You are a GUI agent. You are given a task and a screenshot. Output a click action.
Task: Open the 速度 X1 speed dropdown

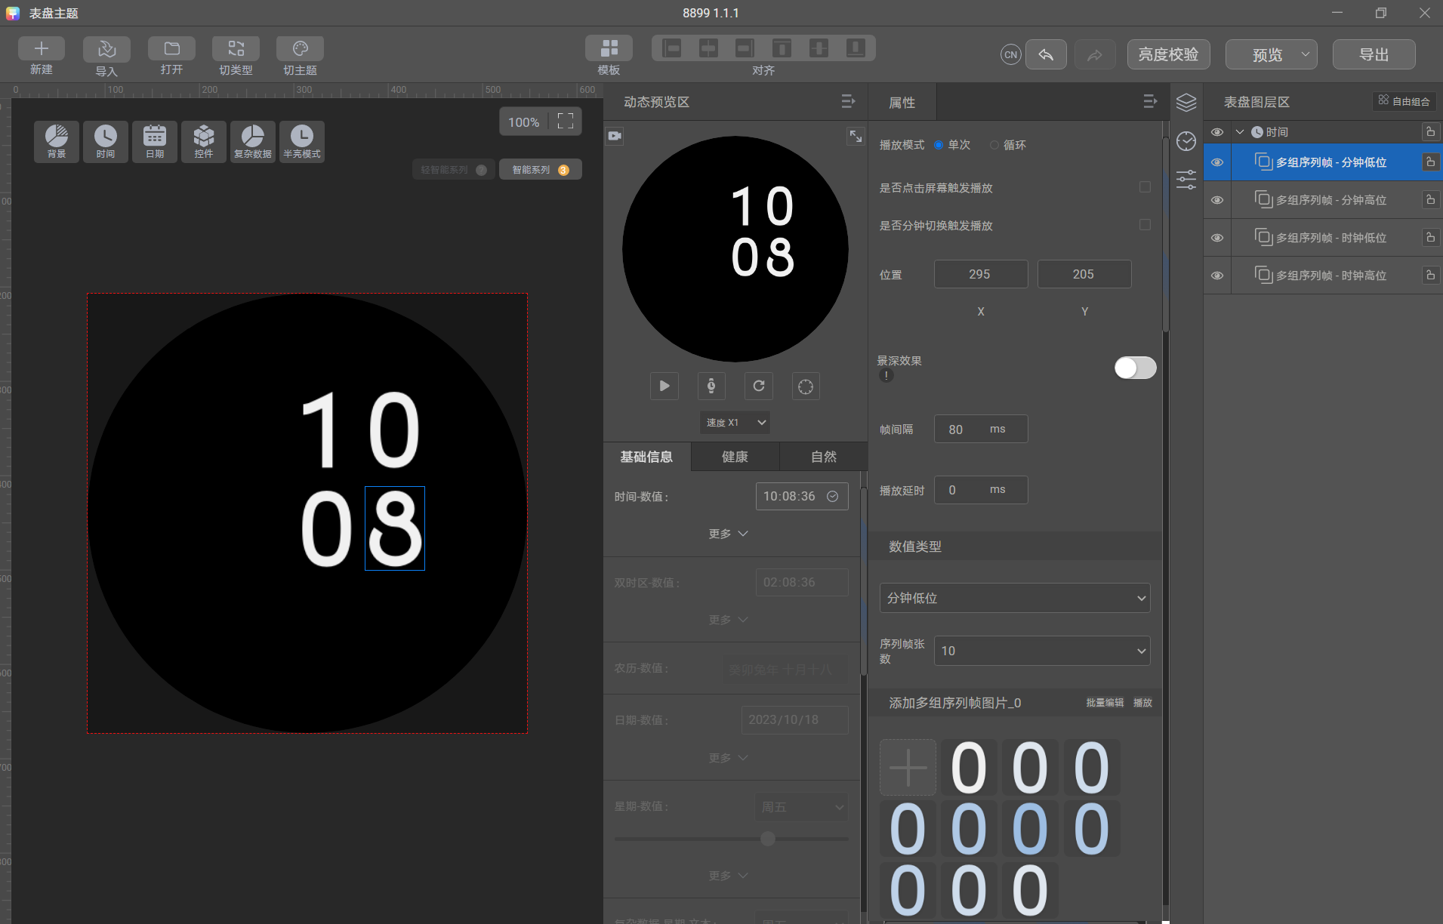pos(735,423)
